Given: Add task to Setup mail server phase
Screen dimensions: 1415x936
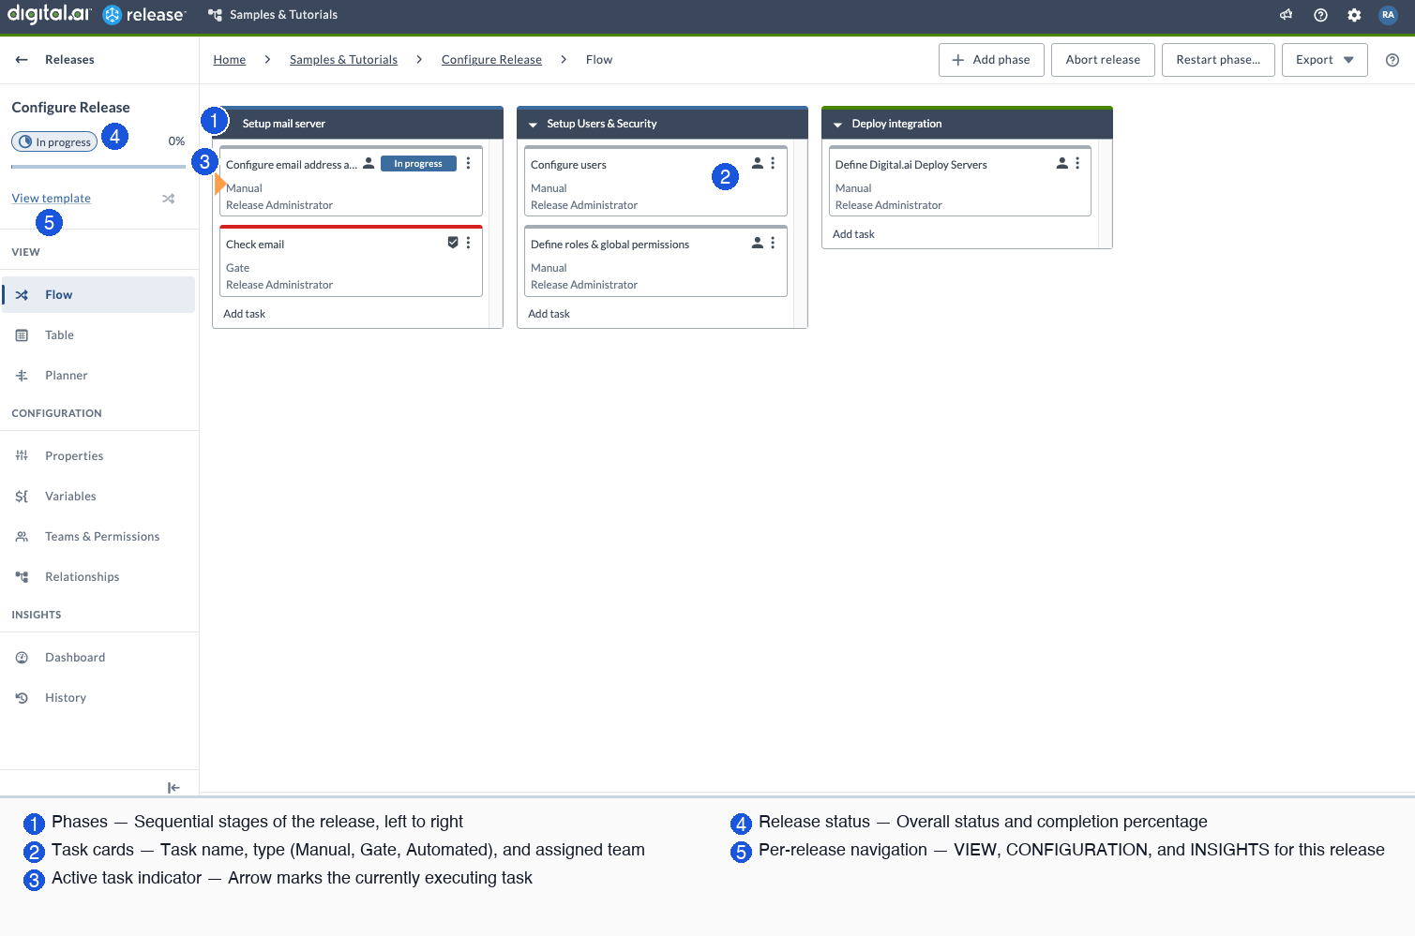Looking at the screenshot, I should point(244,314).
